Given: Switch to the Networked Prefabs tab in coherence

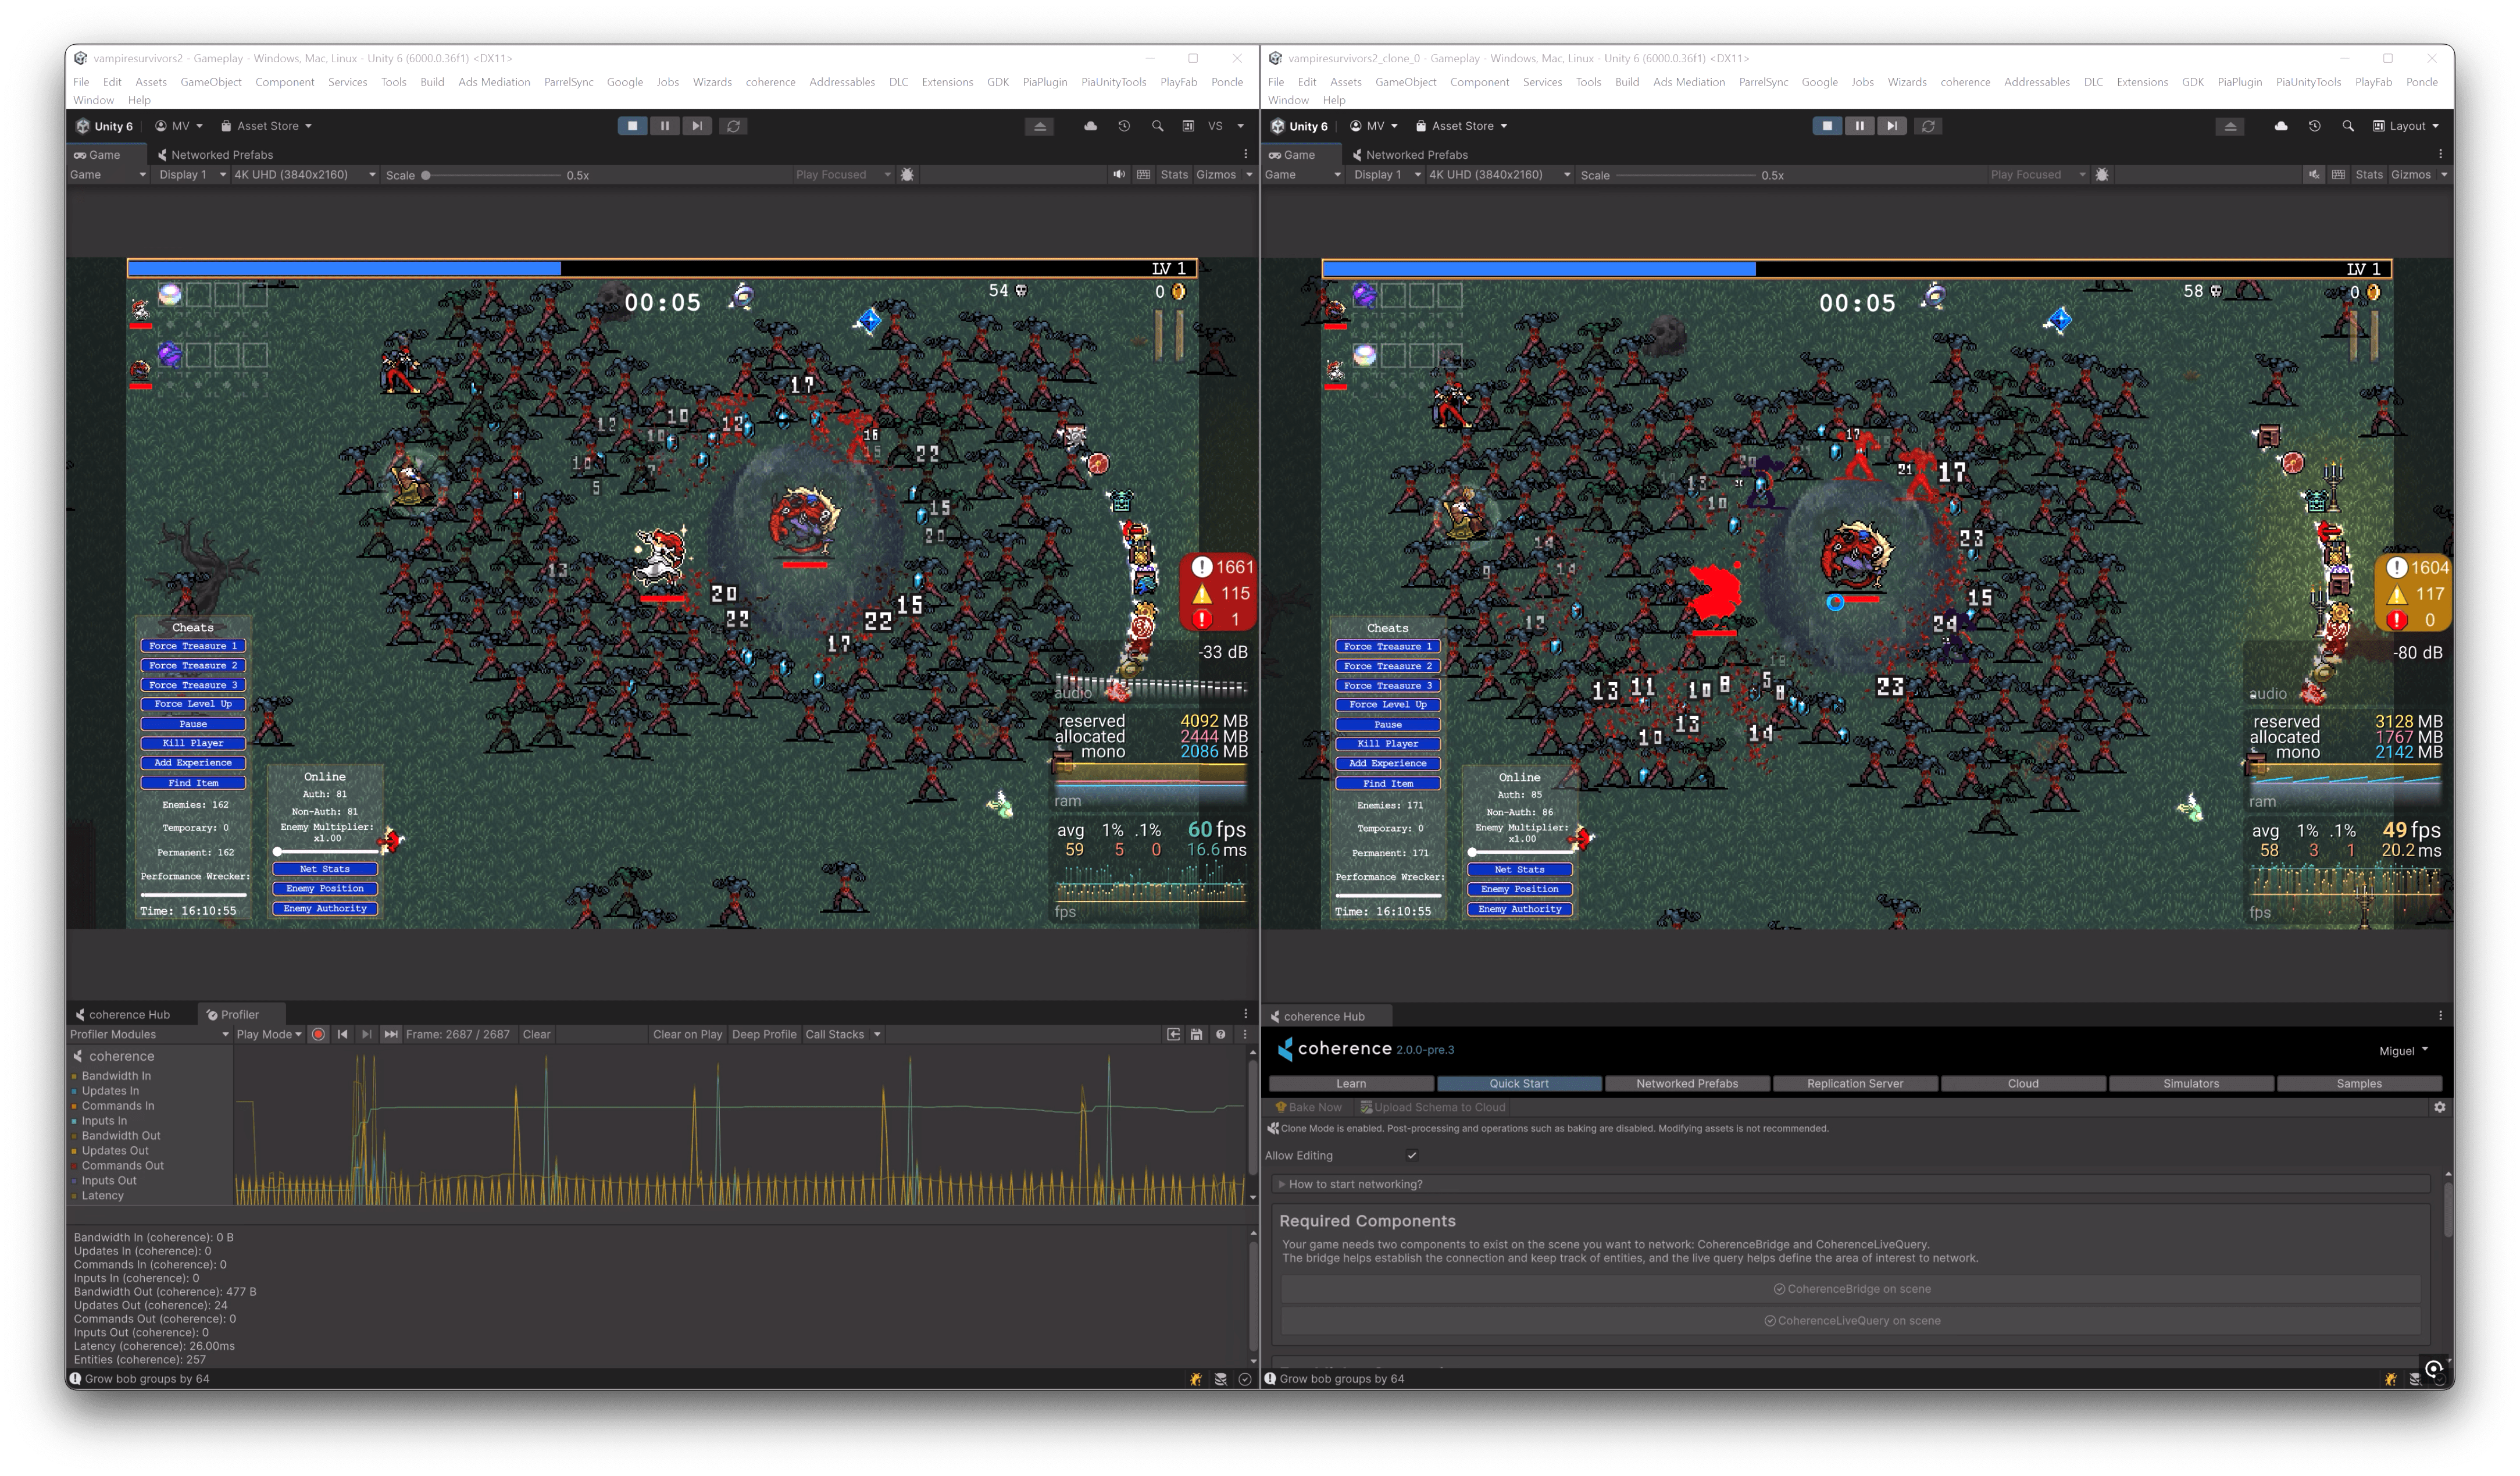Looking at the screenshot, I should [1687, 1083].
